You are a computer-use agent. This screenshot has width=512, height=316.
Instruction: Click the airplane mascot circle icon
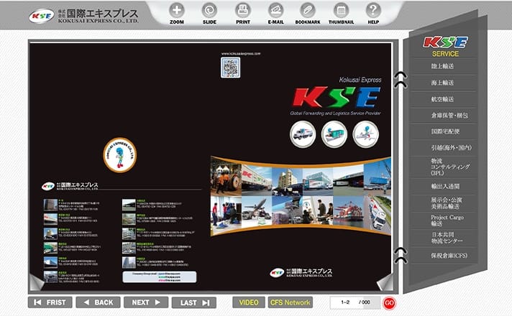point(366,134)
